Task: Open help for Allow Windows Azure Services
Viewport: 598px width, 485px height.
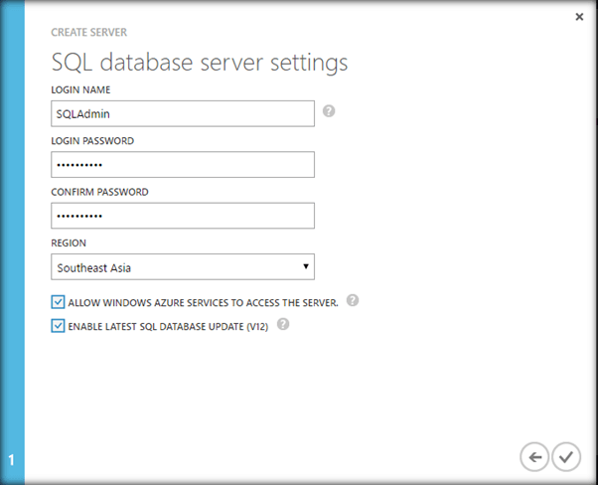Action: pyautogui.click(x=353, y=300)
